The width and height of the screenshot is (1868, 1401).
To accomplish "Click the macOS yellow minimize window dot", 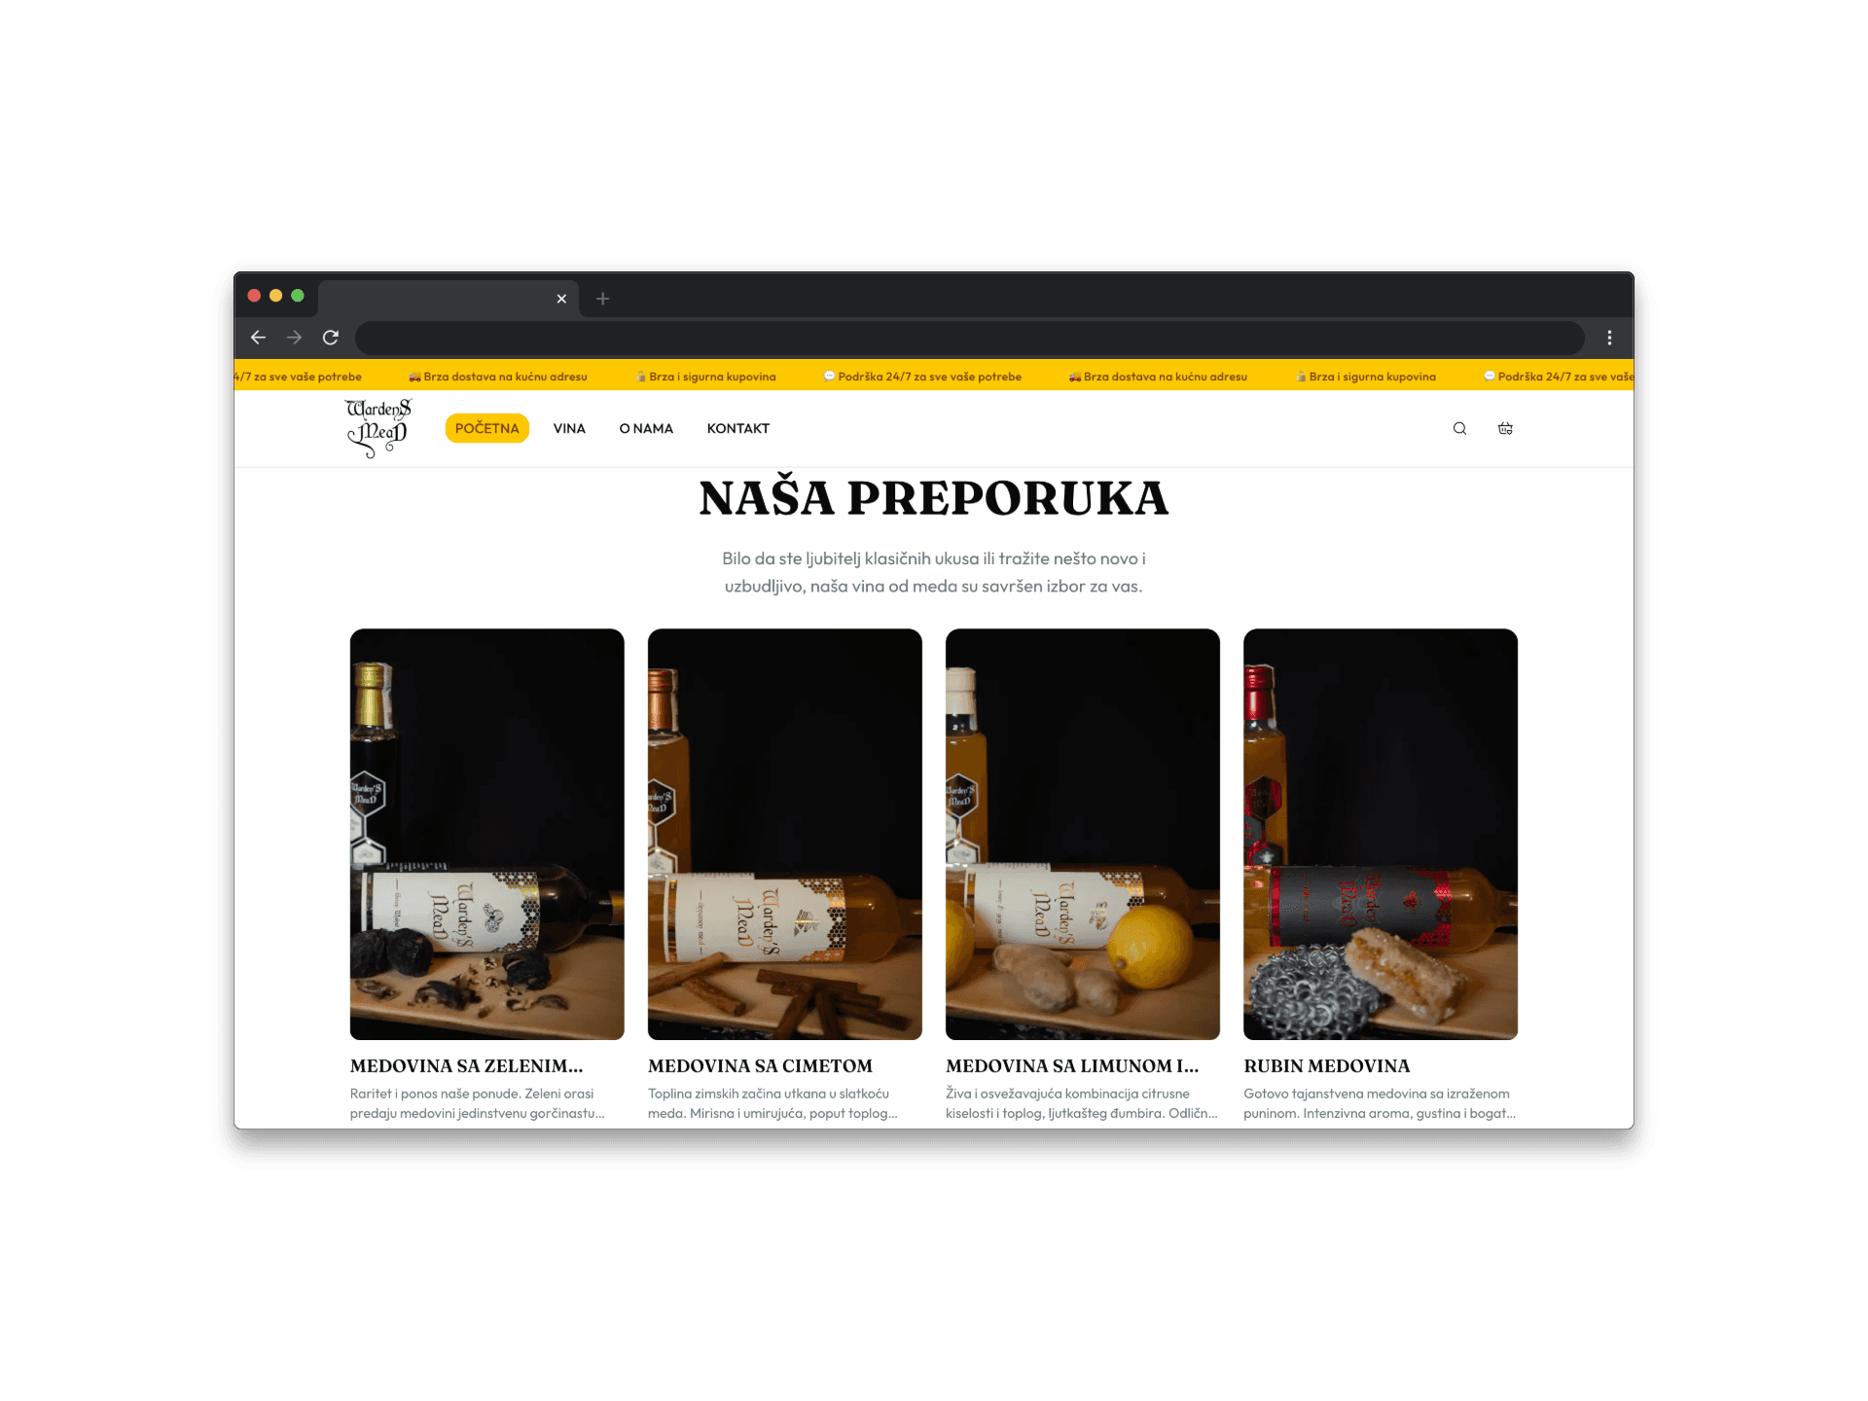I will [x=276, y=296].
